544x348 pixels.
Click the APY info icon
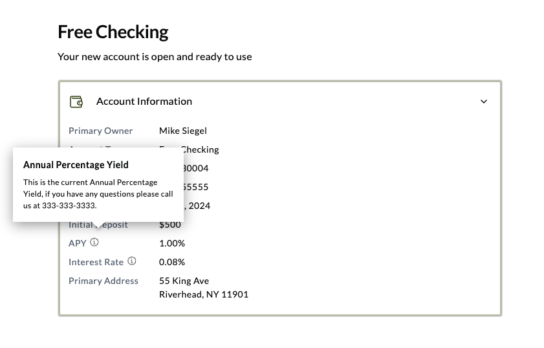pyautogui.click(x=94, y=243)
